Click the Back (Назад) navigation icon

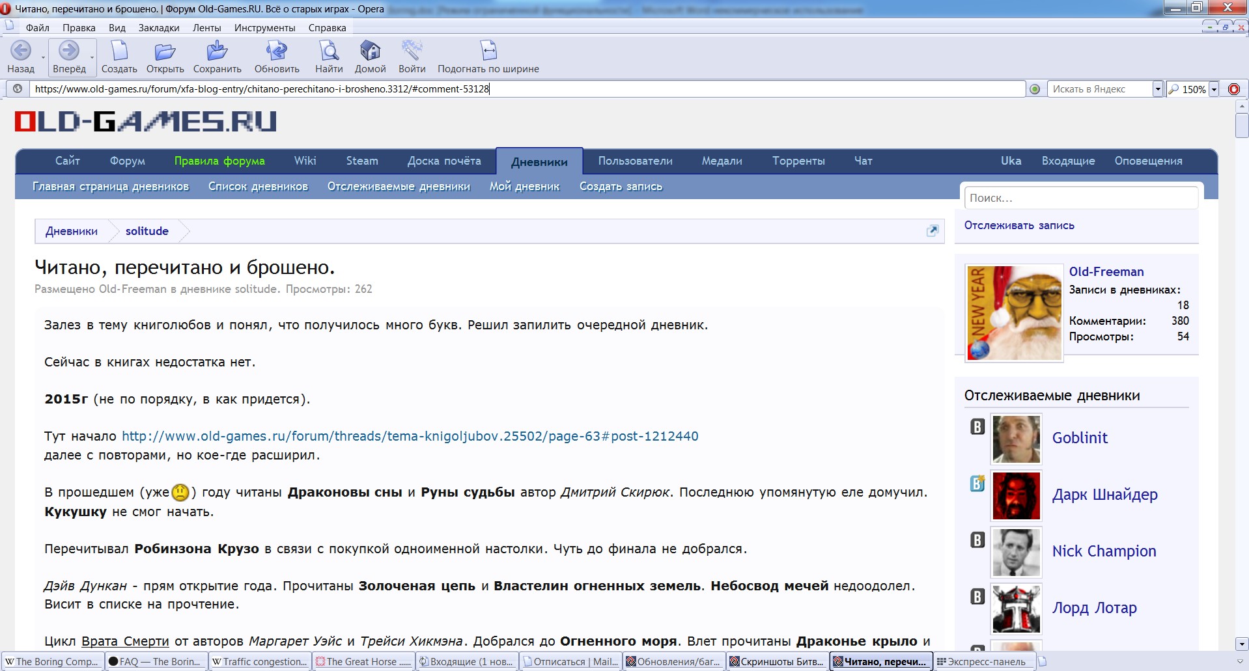point(21,51)
